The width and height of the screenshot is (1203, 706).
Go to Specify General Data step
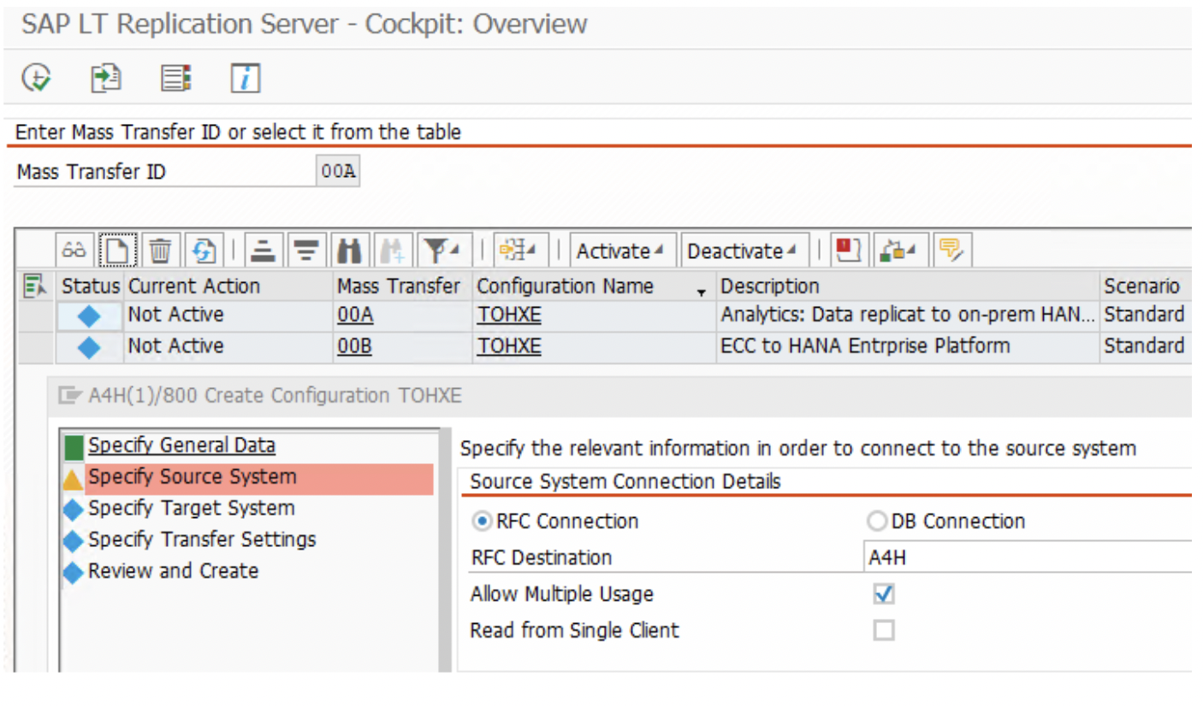182,445
